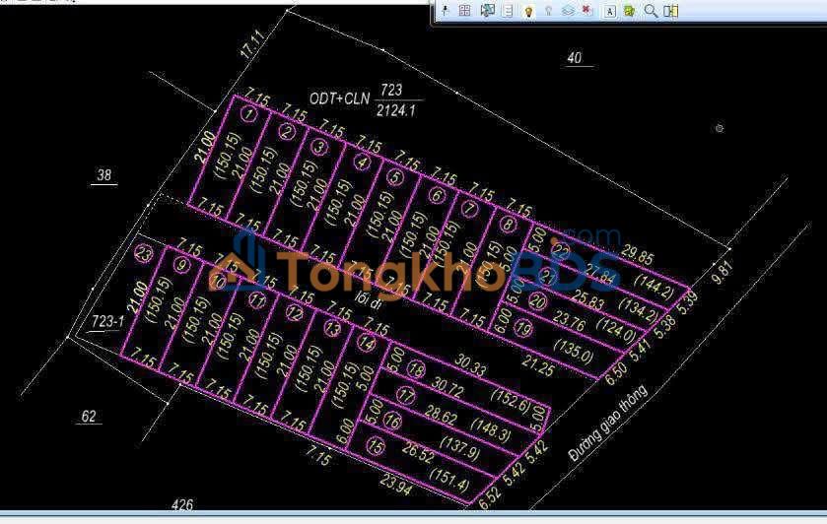This screenshot has height=524, width=827.
Task: Click the pushpin icon in the toolbar
Action: pos(446,11)
